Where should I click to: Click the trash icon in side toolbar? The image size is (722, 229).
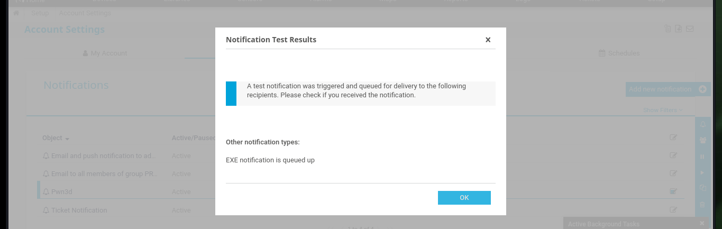point(702,204)
